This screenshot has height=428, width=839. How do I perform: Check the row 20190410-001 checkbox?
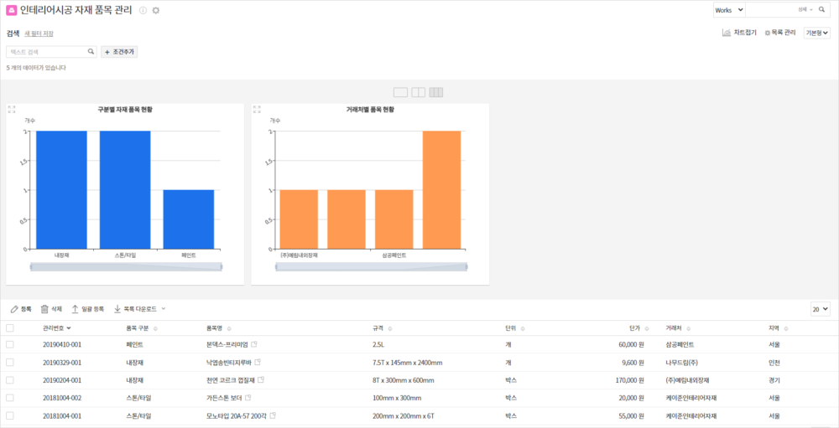(9, 344)
